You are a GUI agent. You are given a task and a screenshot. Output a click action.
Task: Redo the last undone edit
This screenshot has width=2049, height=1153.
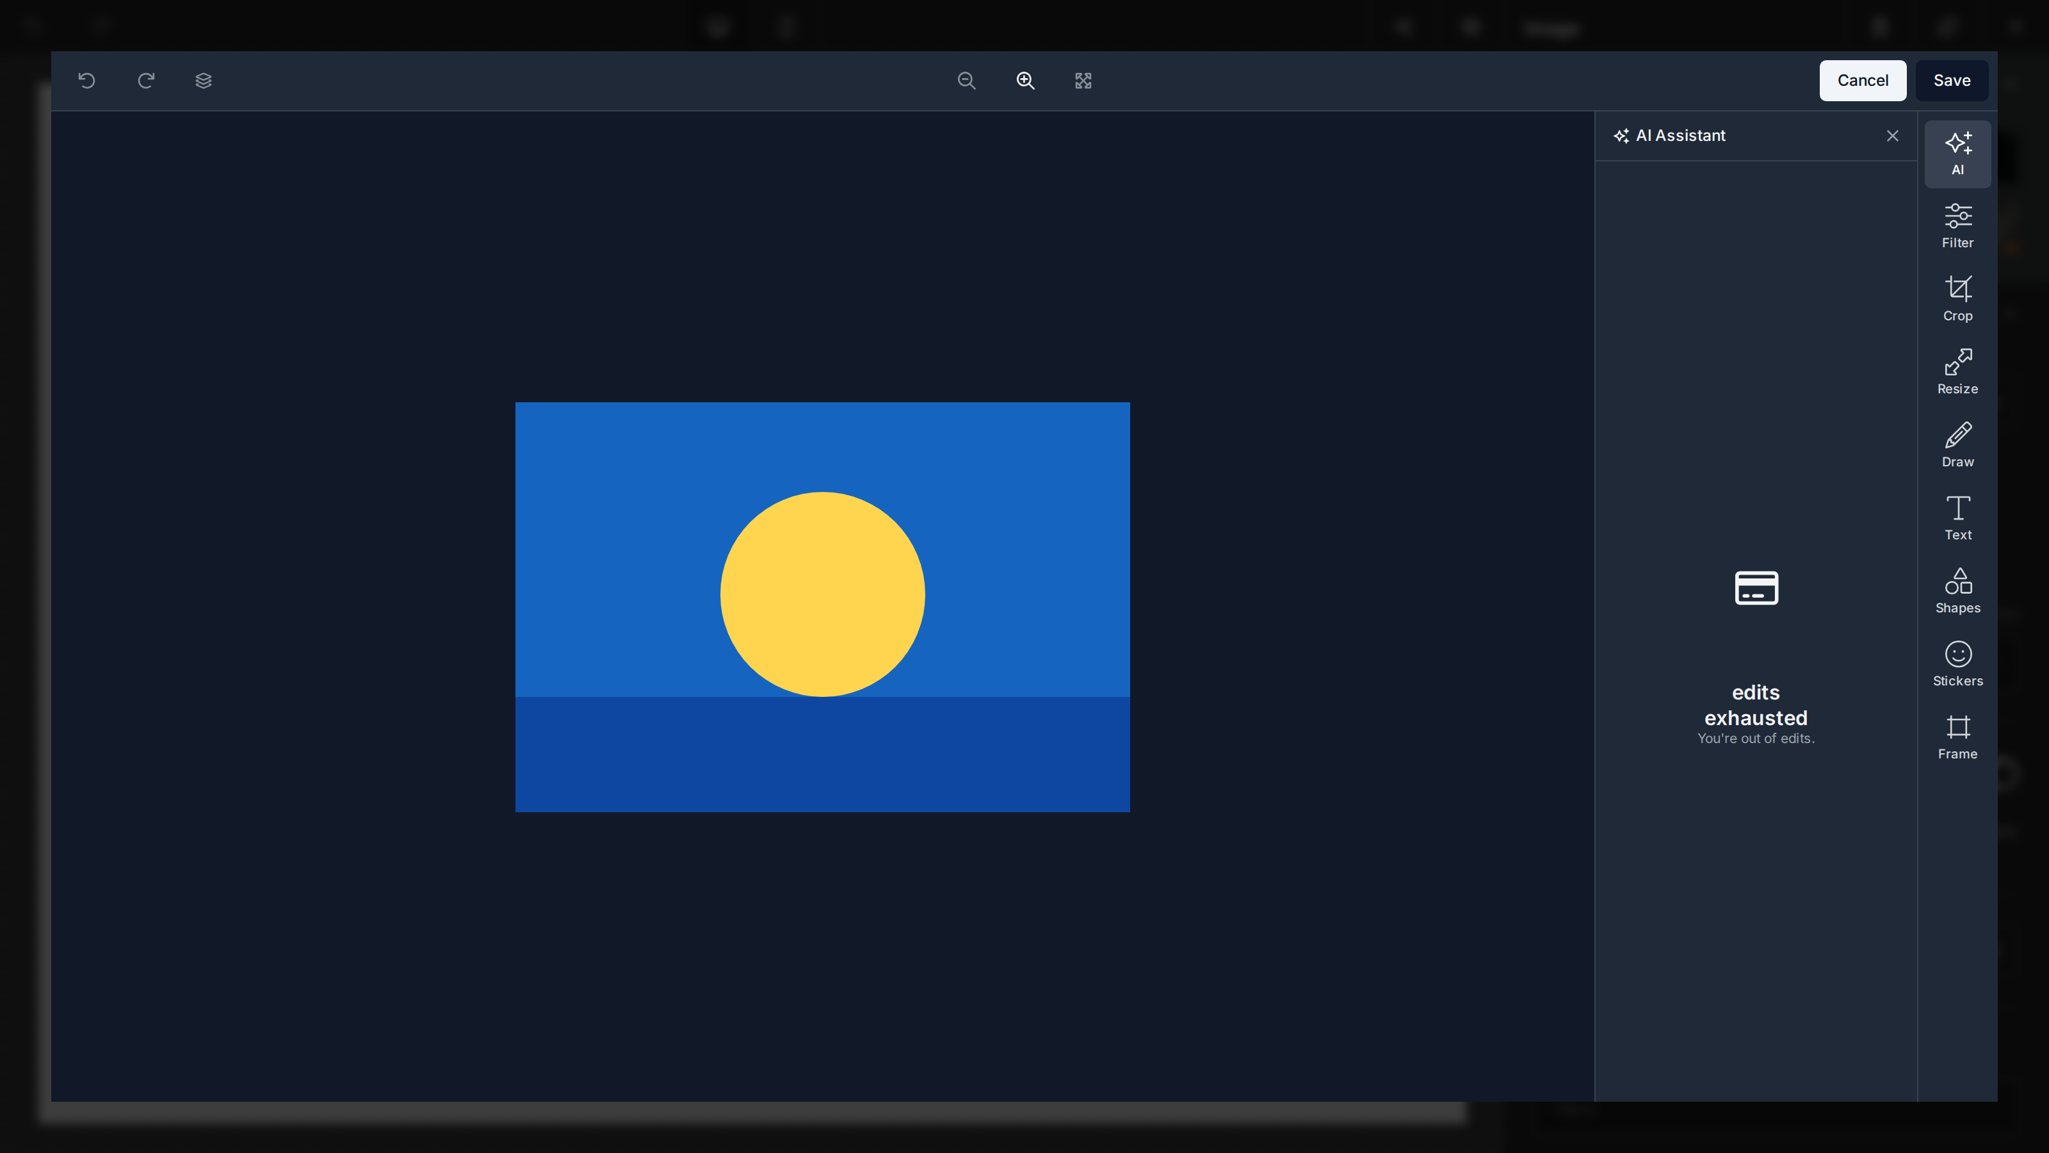point(145,80)
